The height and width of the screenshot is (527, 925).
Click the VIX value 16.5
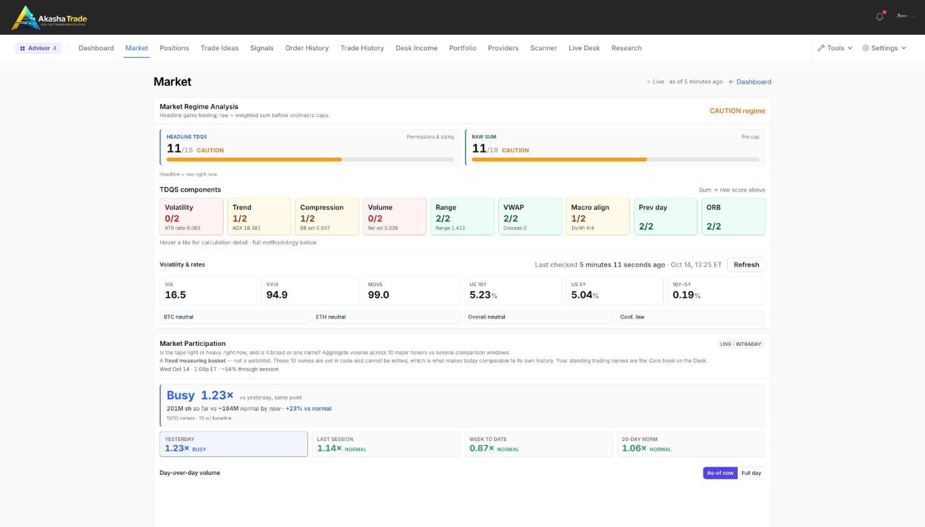(x=175, y=295)
